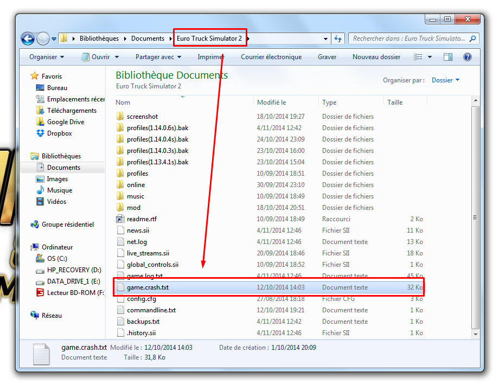Viewport: 499px width, 391px height.
Task: Refresh the folder view
Action: click(338, 39)
